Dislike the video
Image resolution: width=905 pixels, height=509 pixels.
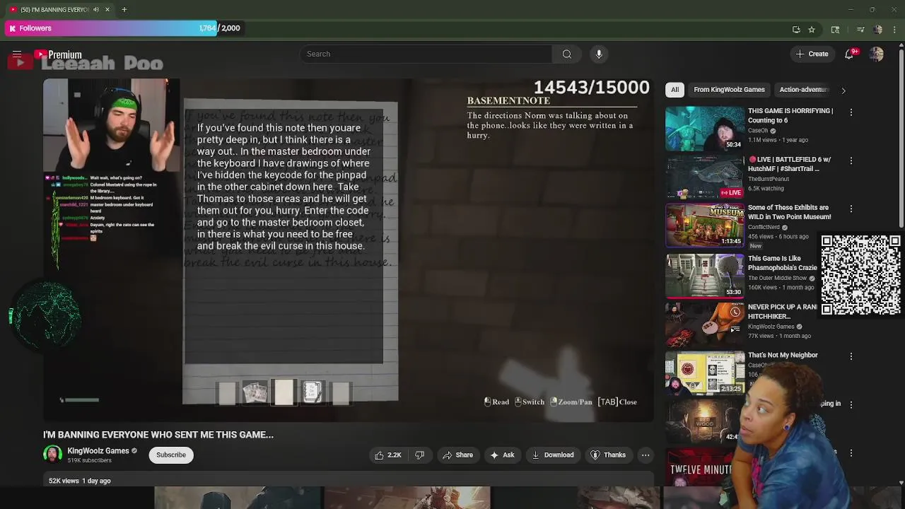point(419,455)
